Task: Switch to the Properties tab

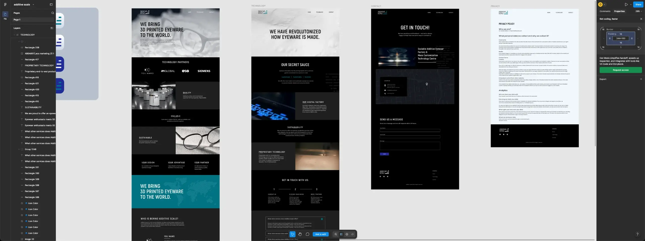Action: [619, 11]
